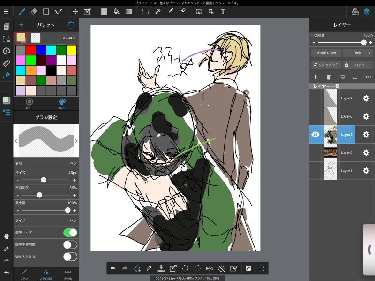Select the Text tool

[x=223, y=11]
